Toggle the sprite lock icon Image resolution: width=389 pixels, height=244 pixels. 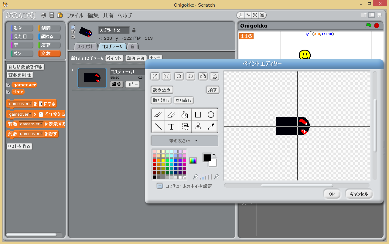click(x=134, y=30)
